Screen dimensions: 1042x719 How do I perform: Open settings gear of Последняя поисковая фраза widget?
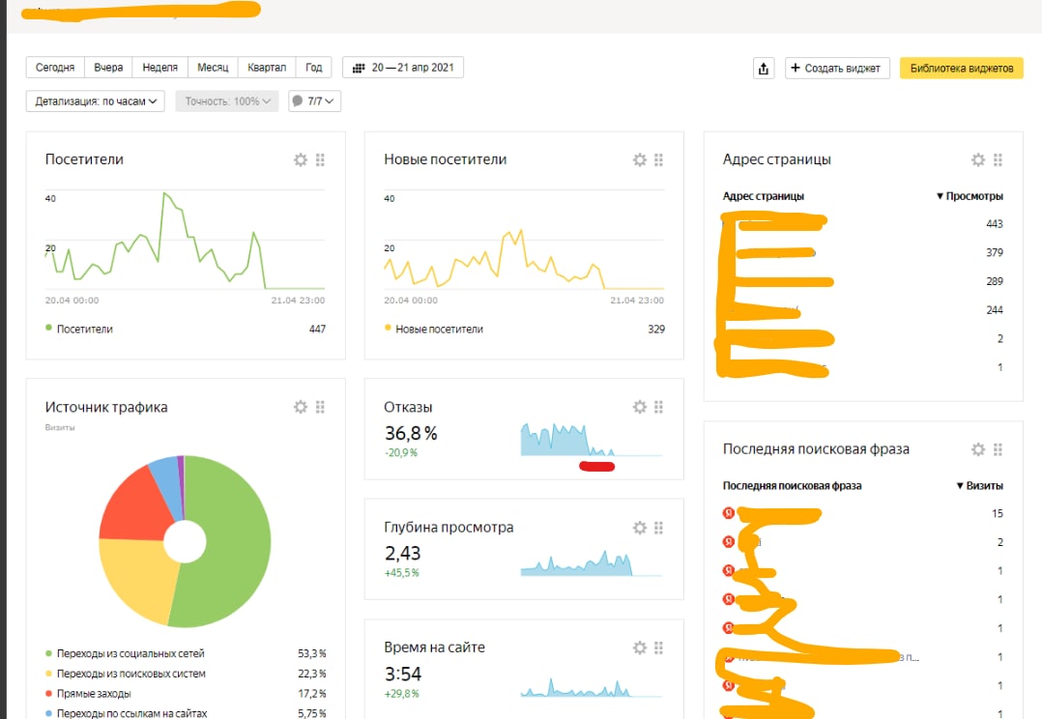pyautogui.click(x=978, y=449)
